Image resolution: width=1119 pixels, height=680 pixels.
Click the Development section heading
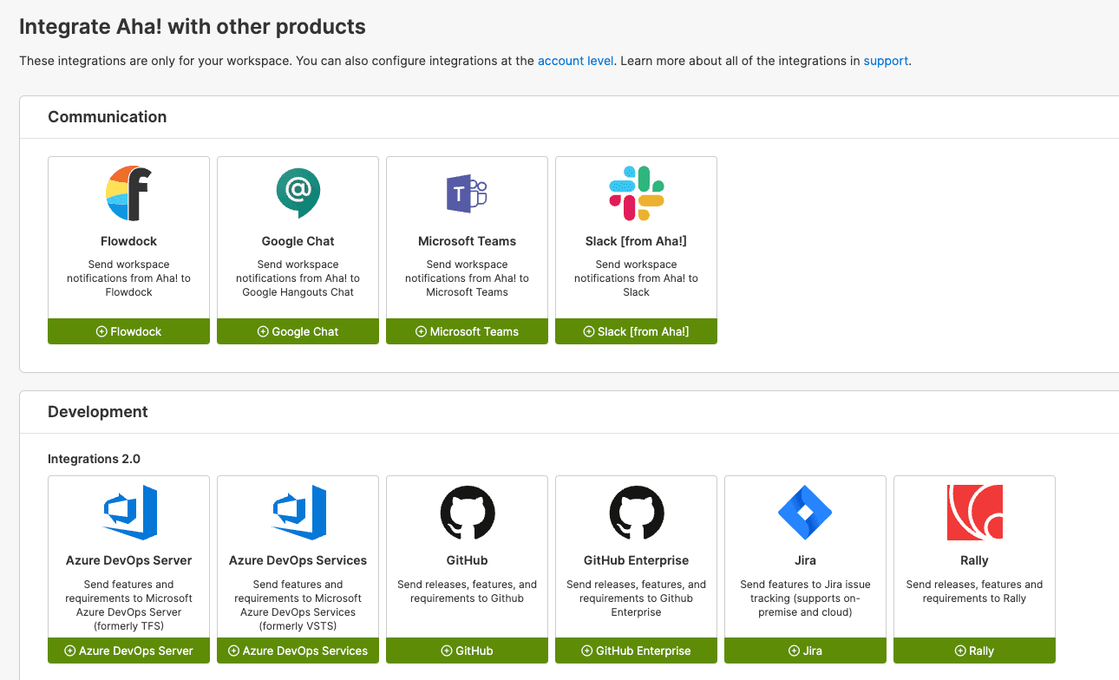(97, 411)
